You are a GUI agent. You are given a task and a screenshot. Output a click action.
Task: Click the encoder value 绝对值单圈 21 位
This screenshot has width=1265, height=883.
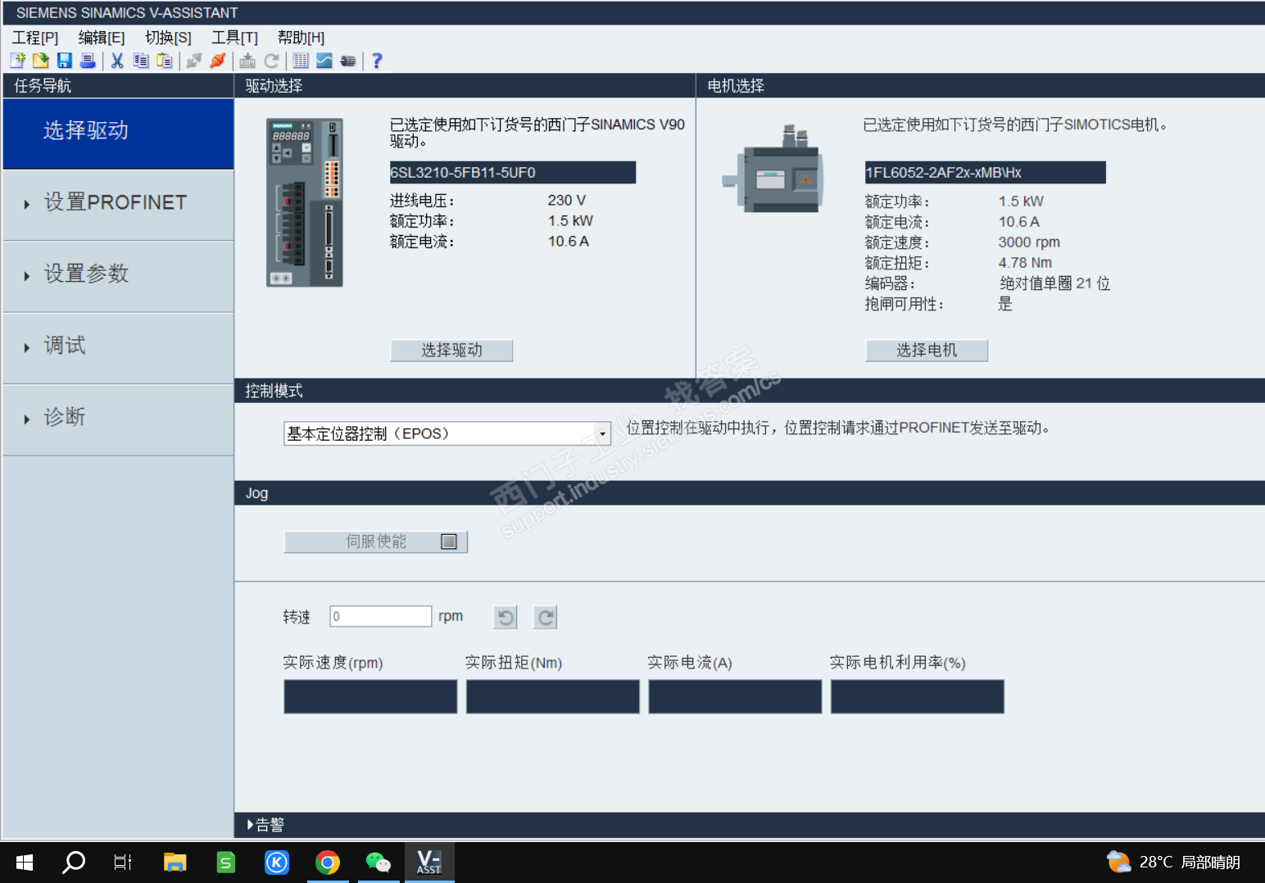(x=1054, y=283)
